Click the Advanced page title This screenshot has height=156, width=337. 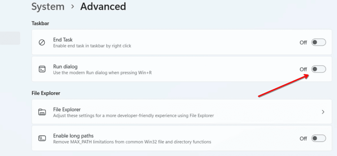point(103,6)
